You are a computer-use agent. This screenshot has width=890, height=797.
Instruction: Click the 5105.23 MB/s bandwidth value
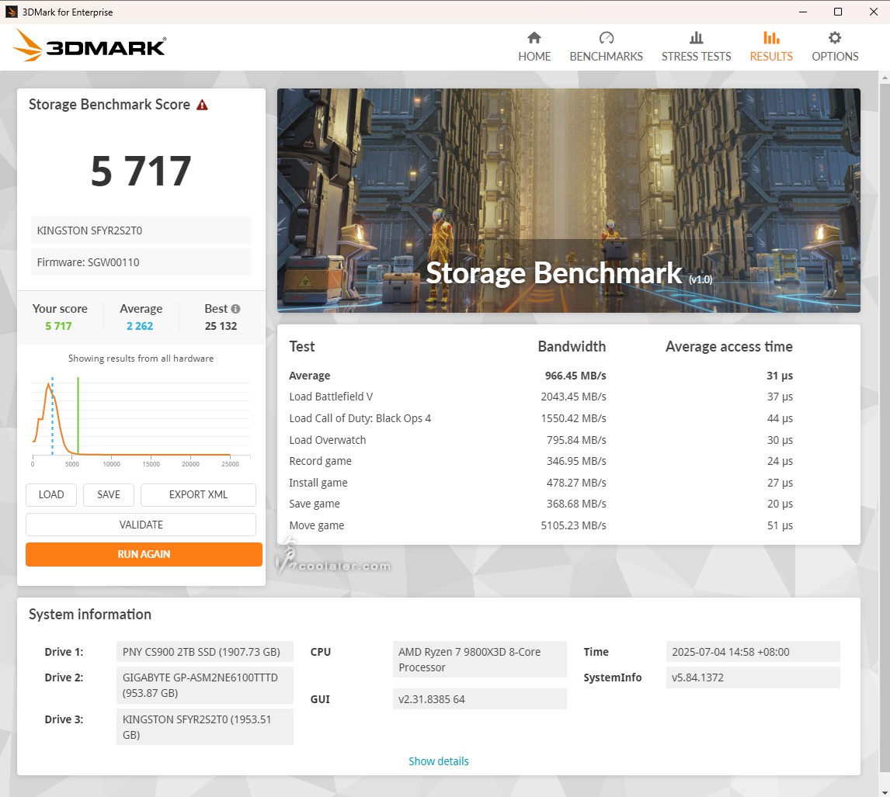tap(573, 525)
